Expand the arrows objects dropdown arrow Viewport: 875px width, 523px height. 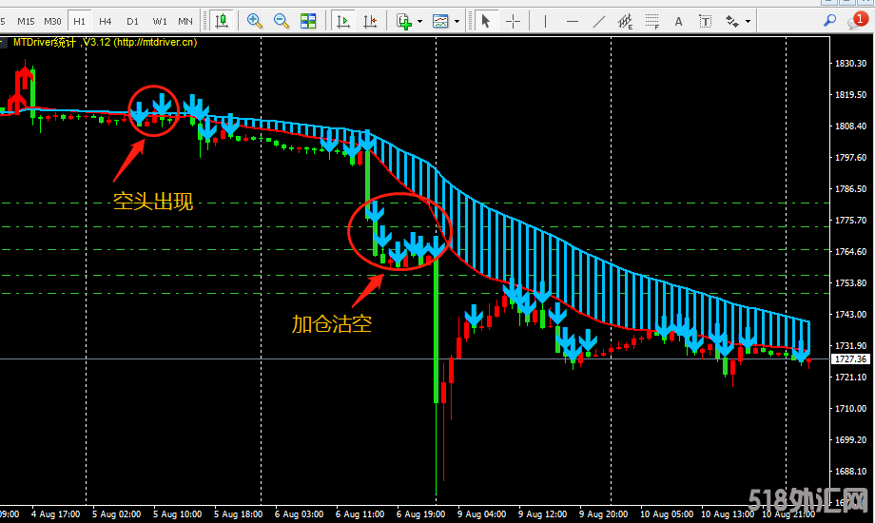click(x=748, y=22)
